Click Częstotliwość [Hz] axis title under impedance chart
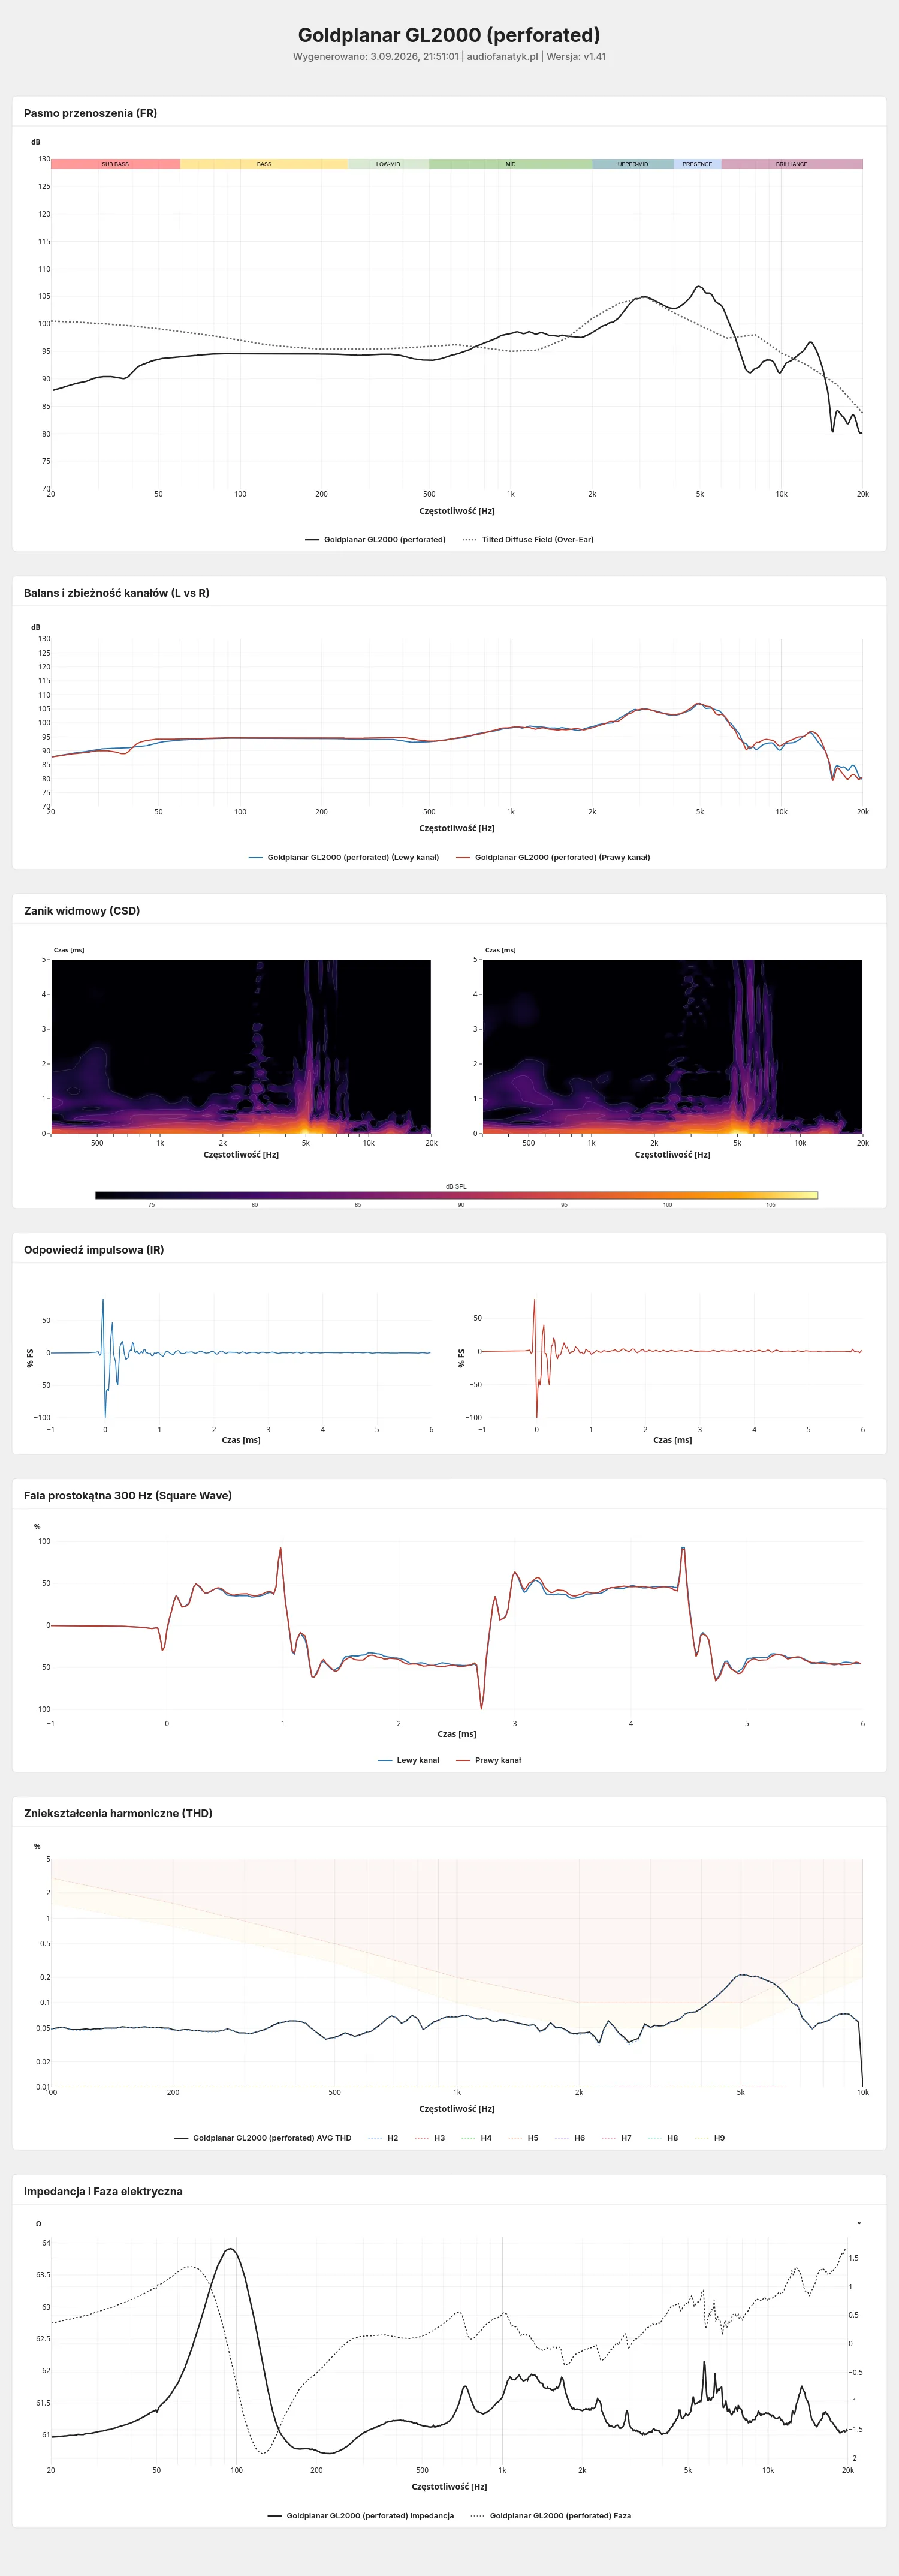 pyautogui.click(x=450, y=2487)
